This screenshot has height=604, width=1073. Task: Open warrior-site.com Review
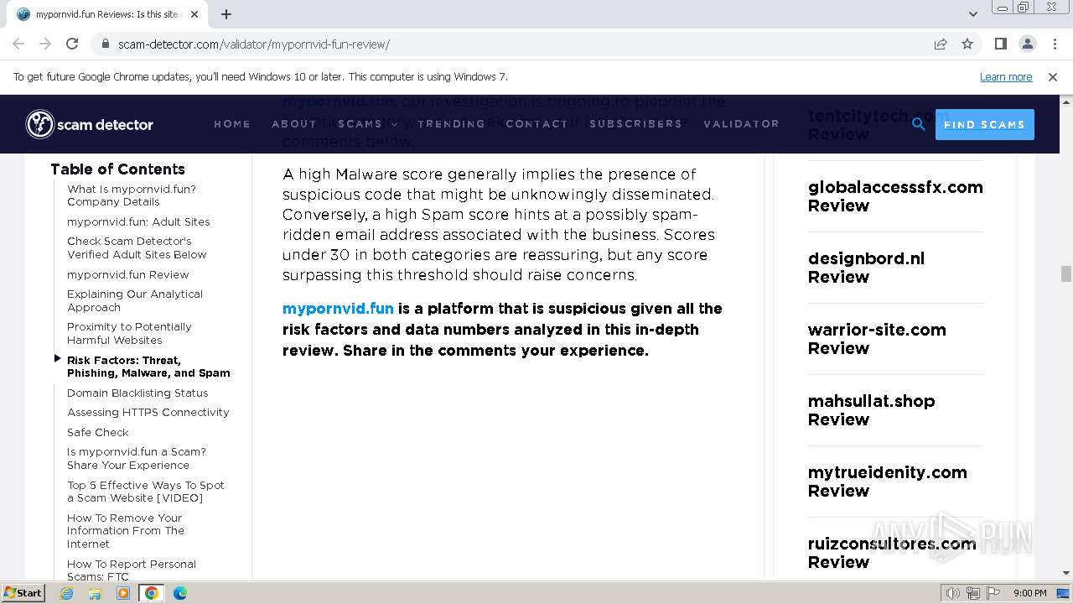[877, 339]
